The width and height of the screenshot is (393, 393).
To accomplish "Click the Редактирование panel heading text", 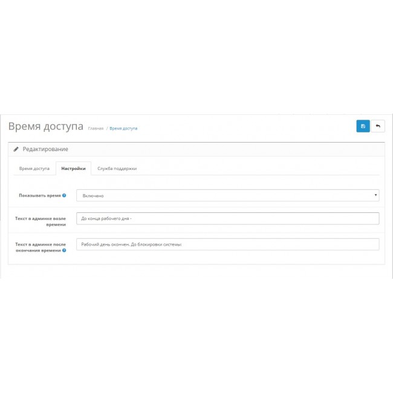I will 45,149.
